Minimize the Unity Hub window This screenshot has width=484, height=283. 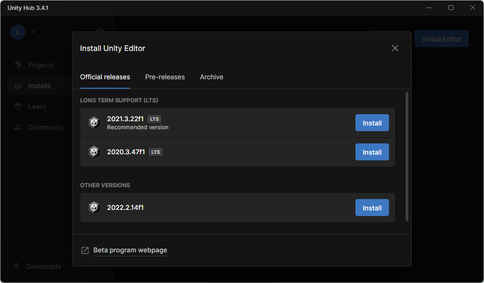click(429, 8)
